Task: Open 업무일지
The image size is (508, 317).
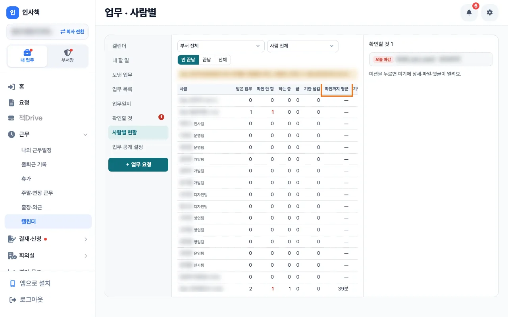Action: 138,104
